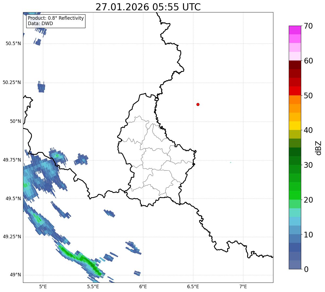Click the magenta top colorbar segment

click(295, 30)
